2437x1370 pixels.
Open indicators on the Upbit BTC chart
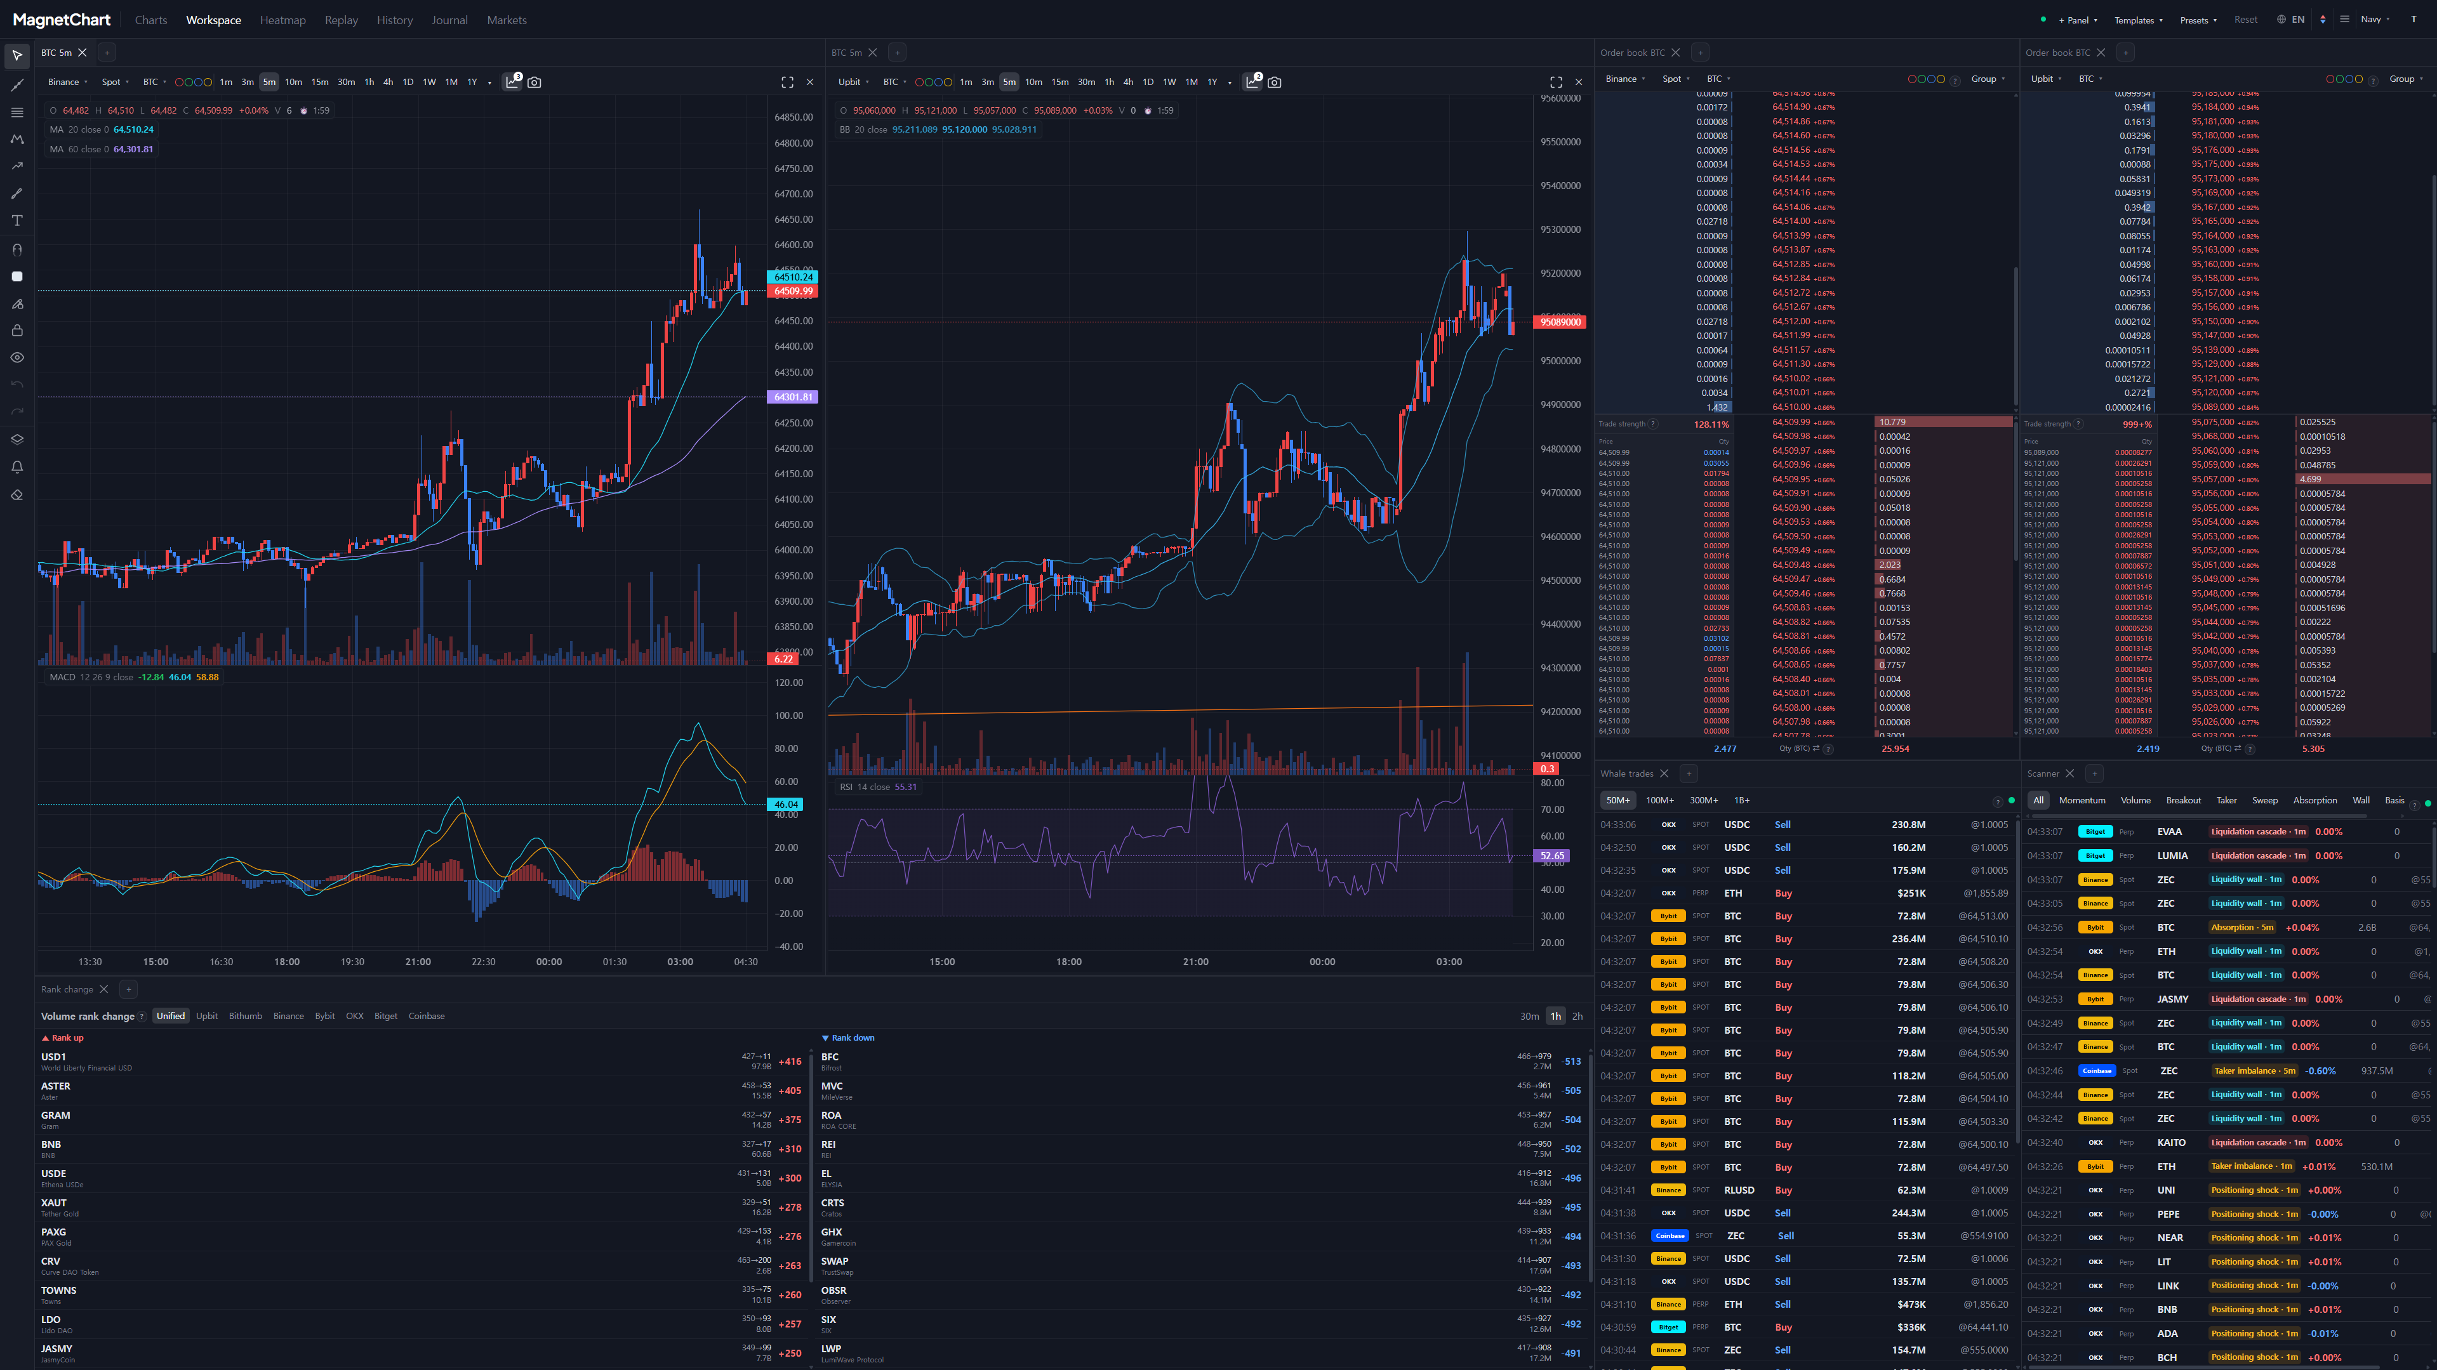click(1254, 82)
